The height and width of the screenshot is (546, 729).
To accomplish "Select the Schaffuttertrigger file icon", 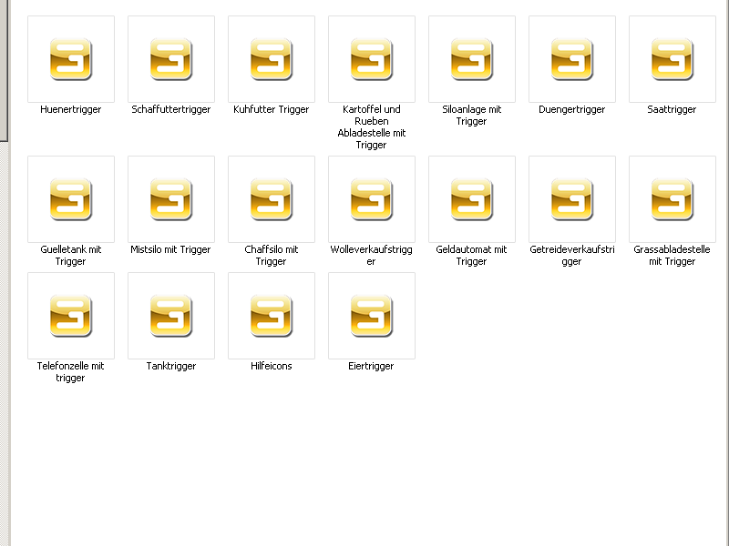I will coord(171,59).
